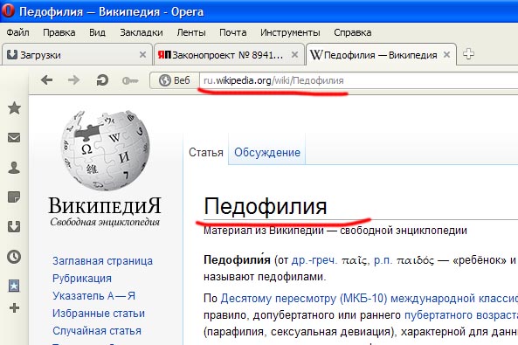
Task: Open the Закладки menu
Action: [x=142, y=32]
